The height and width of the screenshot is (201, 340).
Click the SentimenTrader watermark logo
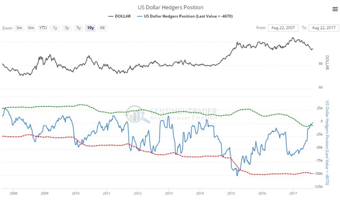(x=171, y=114)
